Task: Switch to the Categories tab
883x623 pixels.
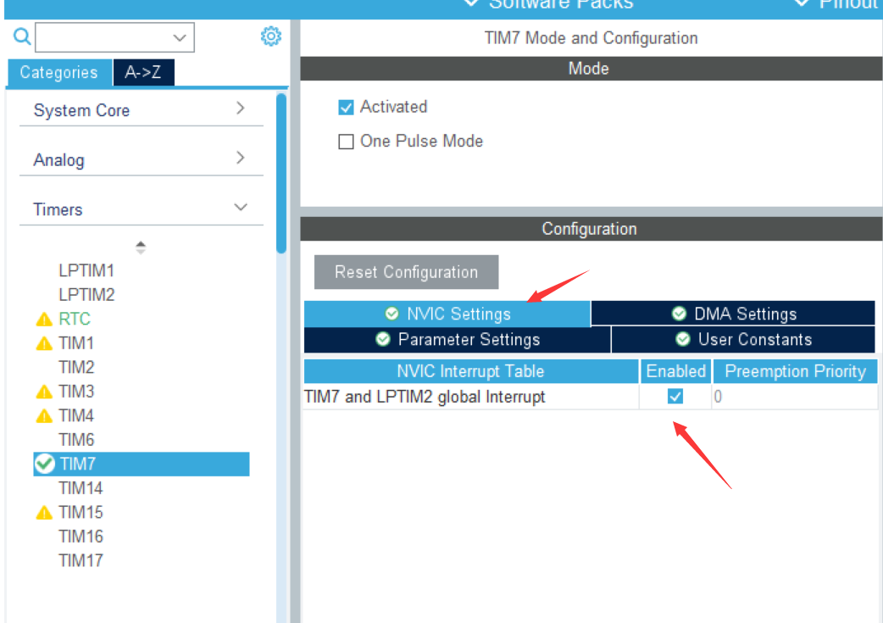Action: pyautogui.click(x=59, y=73)
